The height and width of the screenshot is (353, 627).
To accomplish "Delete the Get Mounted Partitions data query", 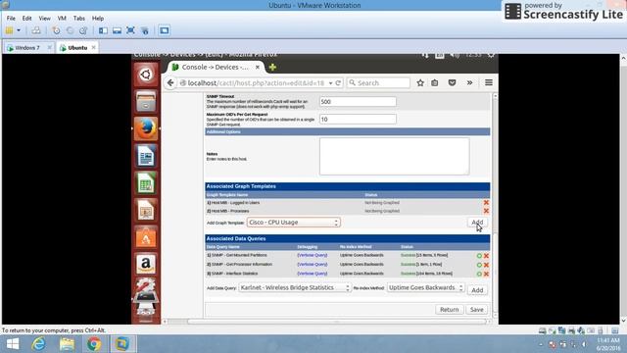I will [x=486, y=256].
